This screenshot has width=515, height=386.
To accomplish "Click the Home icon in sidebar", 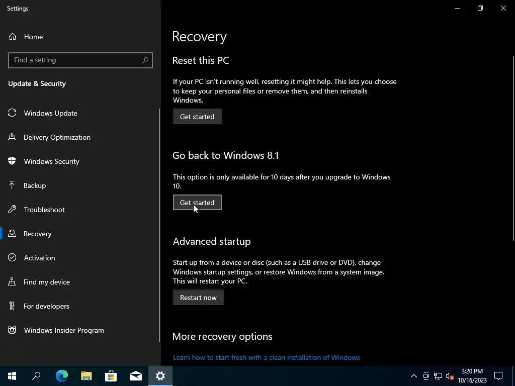I will click(x=13, y=37).
